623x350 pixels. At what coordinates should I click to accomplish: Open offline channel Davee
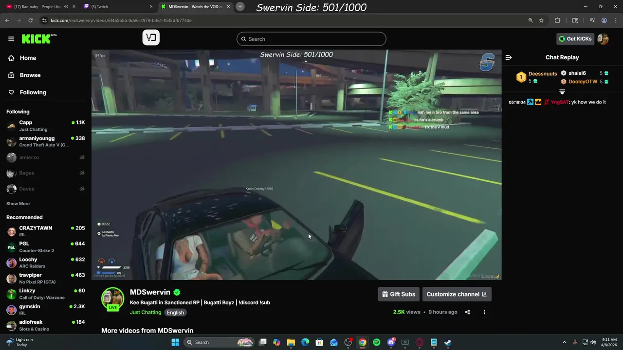click(46, 189)
